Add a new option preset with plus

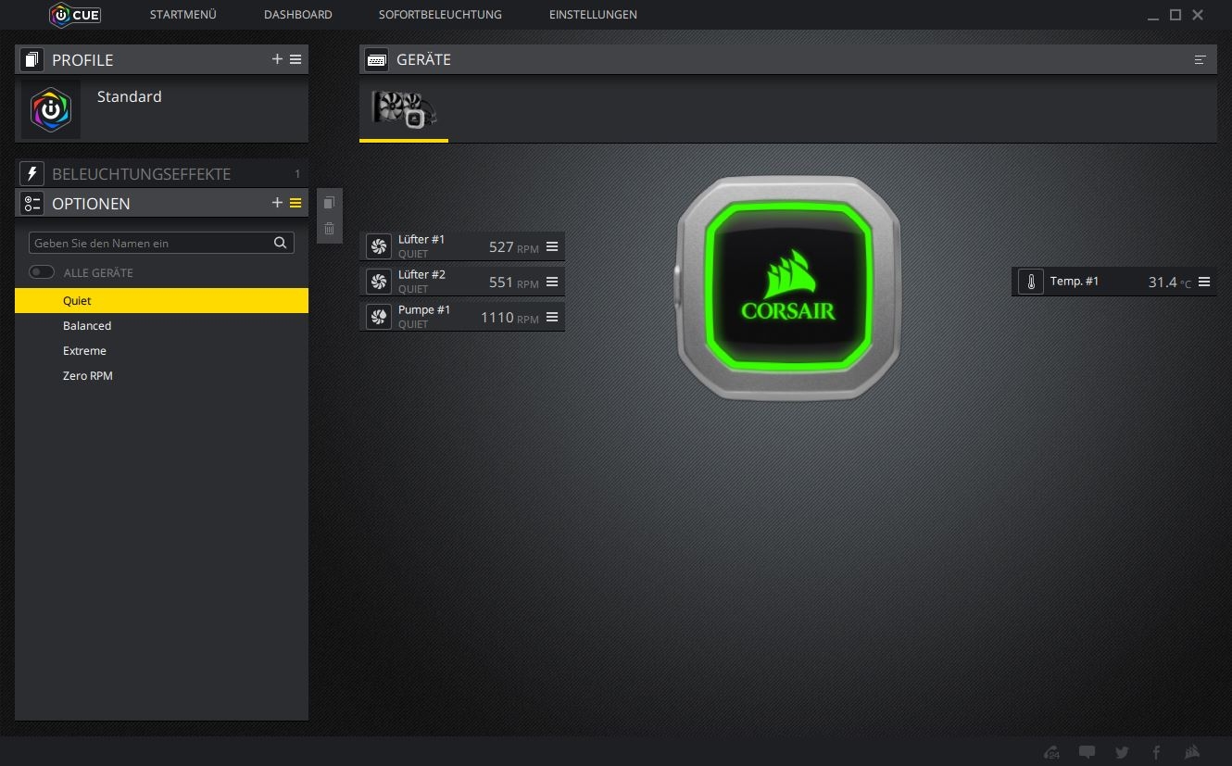(277, 203)
